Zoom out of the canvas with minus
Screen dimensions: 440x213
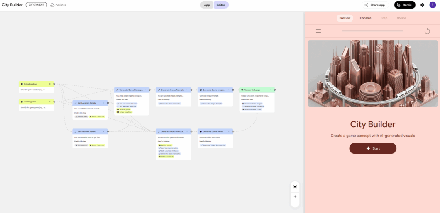pyautogui.click(x=295, y=203)
